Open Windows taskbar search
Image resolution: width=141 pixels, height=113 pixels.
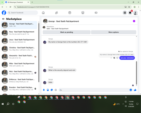tap(8, 104)
